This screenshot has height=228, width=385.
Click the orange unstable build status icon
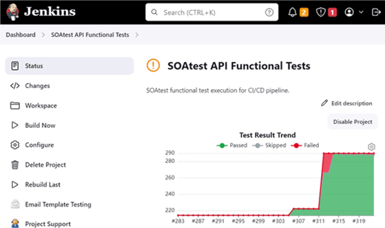coord(153,66)
